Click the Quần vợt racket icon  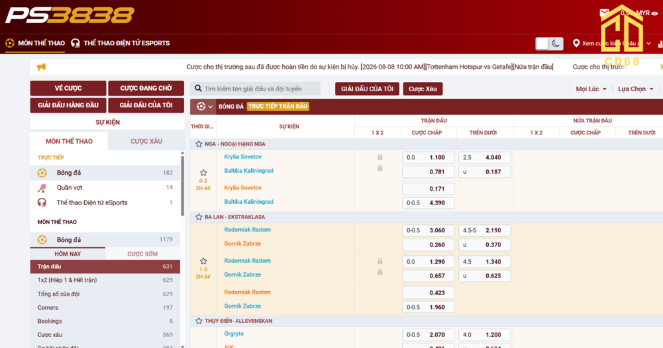(x=42, y=188)
